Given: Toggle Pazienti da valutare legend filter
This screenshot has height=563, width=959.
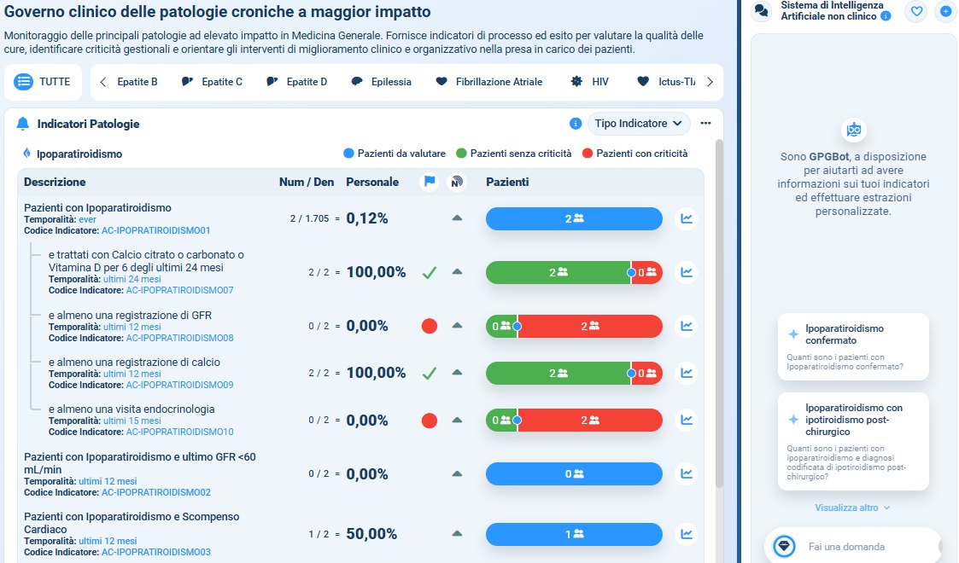Looking at the screenshot, I should 395,154.
